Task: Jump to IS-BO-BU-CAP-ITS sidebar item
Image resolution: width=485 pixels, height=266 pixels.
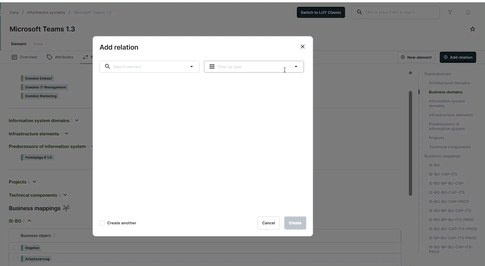Action: 446,192
